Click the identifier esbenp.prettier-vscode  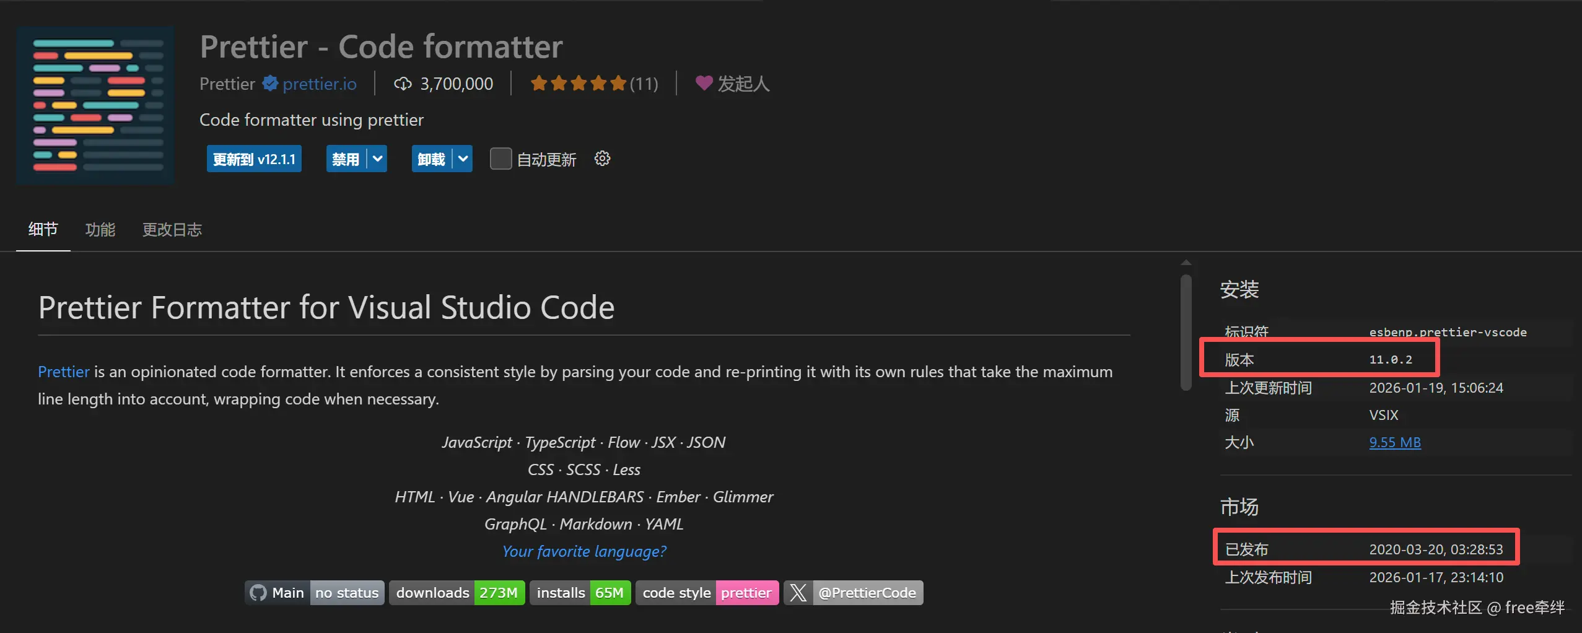1448,332
